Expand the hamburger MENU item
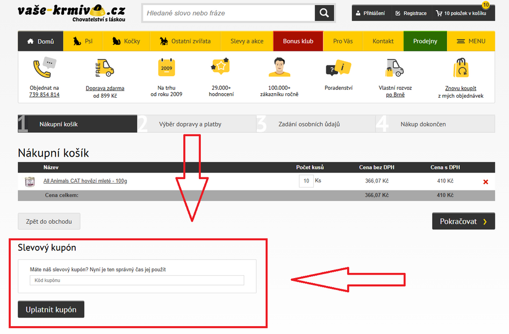 point(471,41)
